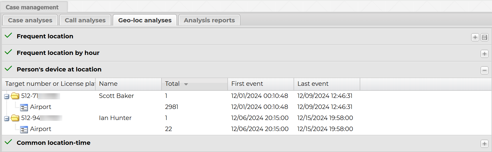Switch to the Case analyses tab

[30, 20]
